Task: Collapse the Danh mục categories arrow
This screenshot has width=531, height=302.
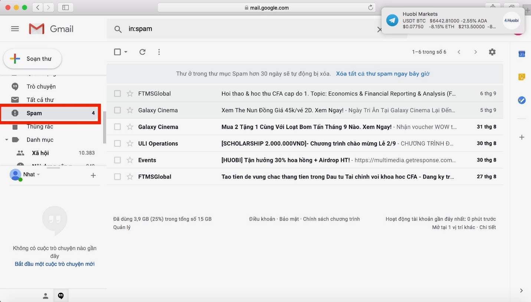Action: (x=7, y=140)
